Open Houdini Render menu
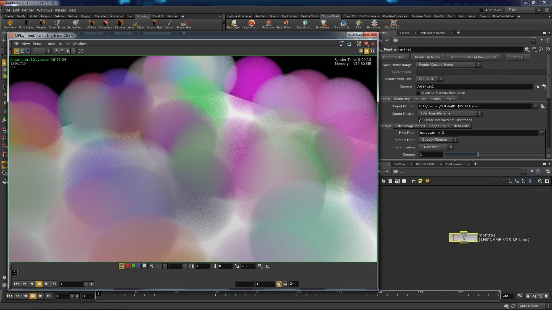 click(28, 10)
